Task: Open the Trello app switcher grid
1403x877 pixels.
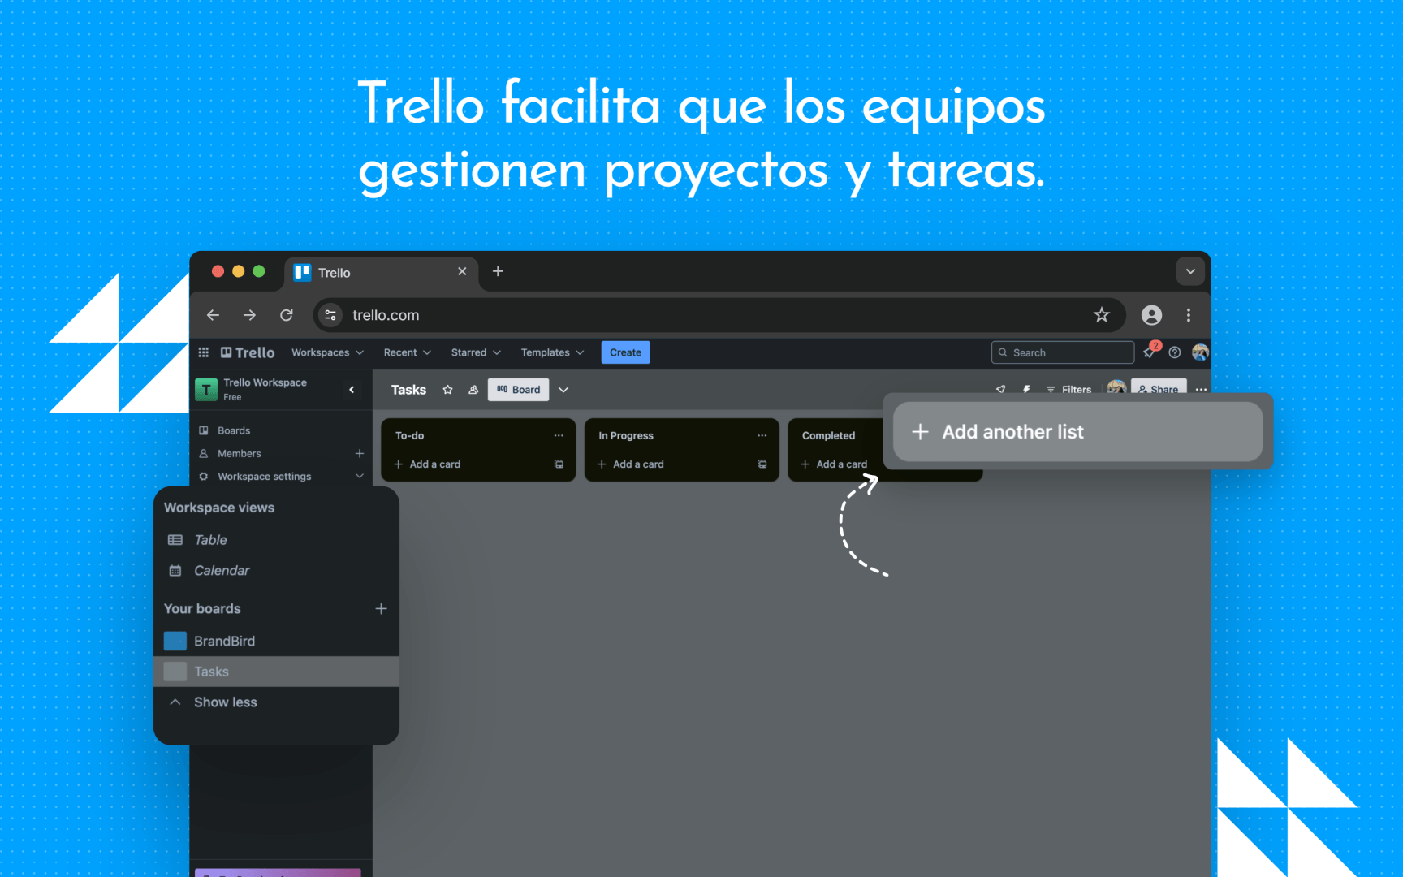Action: coord(204,352)
